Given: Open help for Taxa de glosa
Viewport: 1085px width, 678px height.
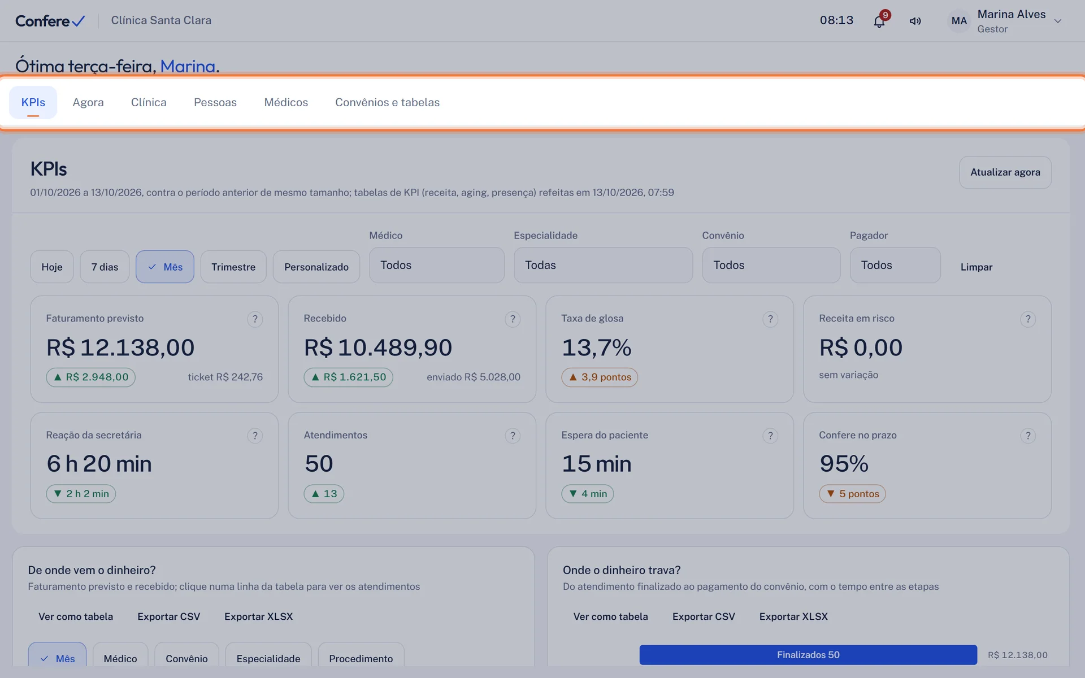Looking at the screenshot, I should (770, 319).
